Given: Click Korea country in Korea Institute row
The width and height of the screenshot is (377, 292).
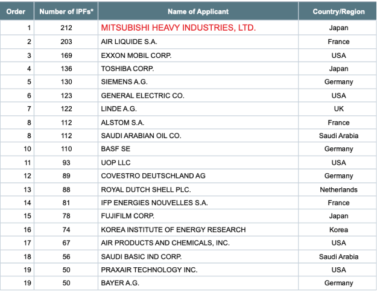Looking at the screenshot, I should tap(338, 230).
